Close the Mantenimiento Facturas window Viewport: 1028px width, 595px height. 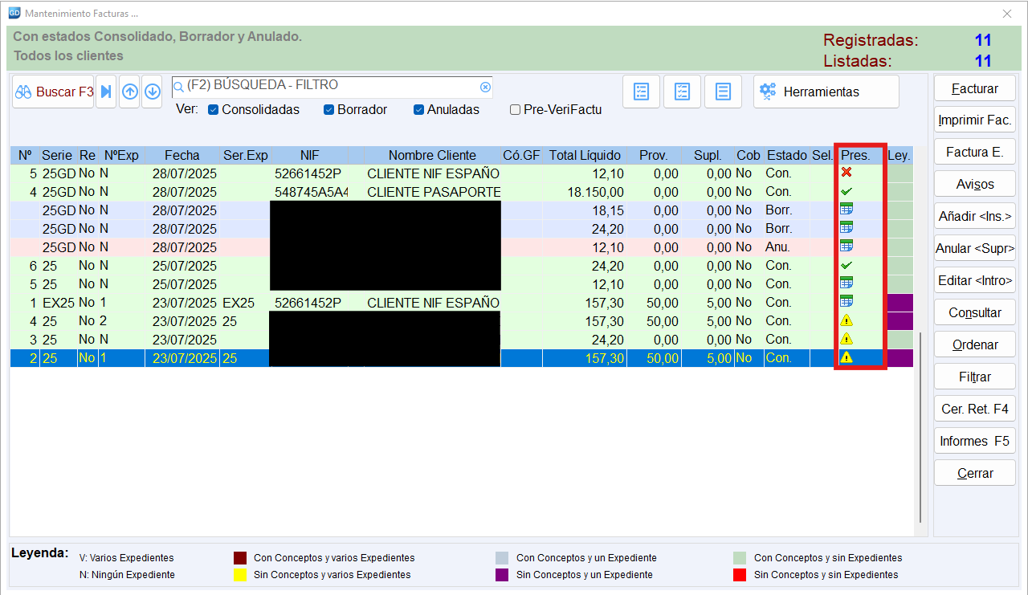1007,14
